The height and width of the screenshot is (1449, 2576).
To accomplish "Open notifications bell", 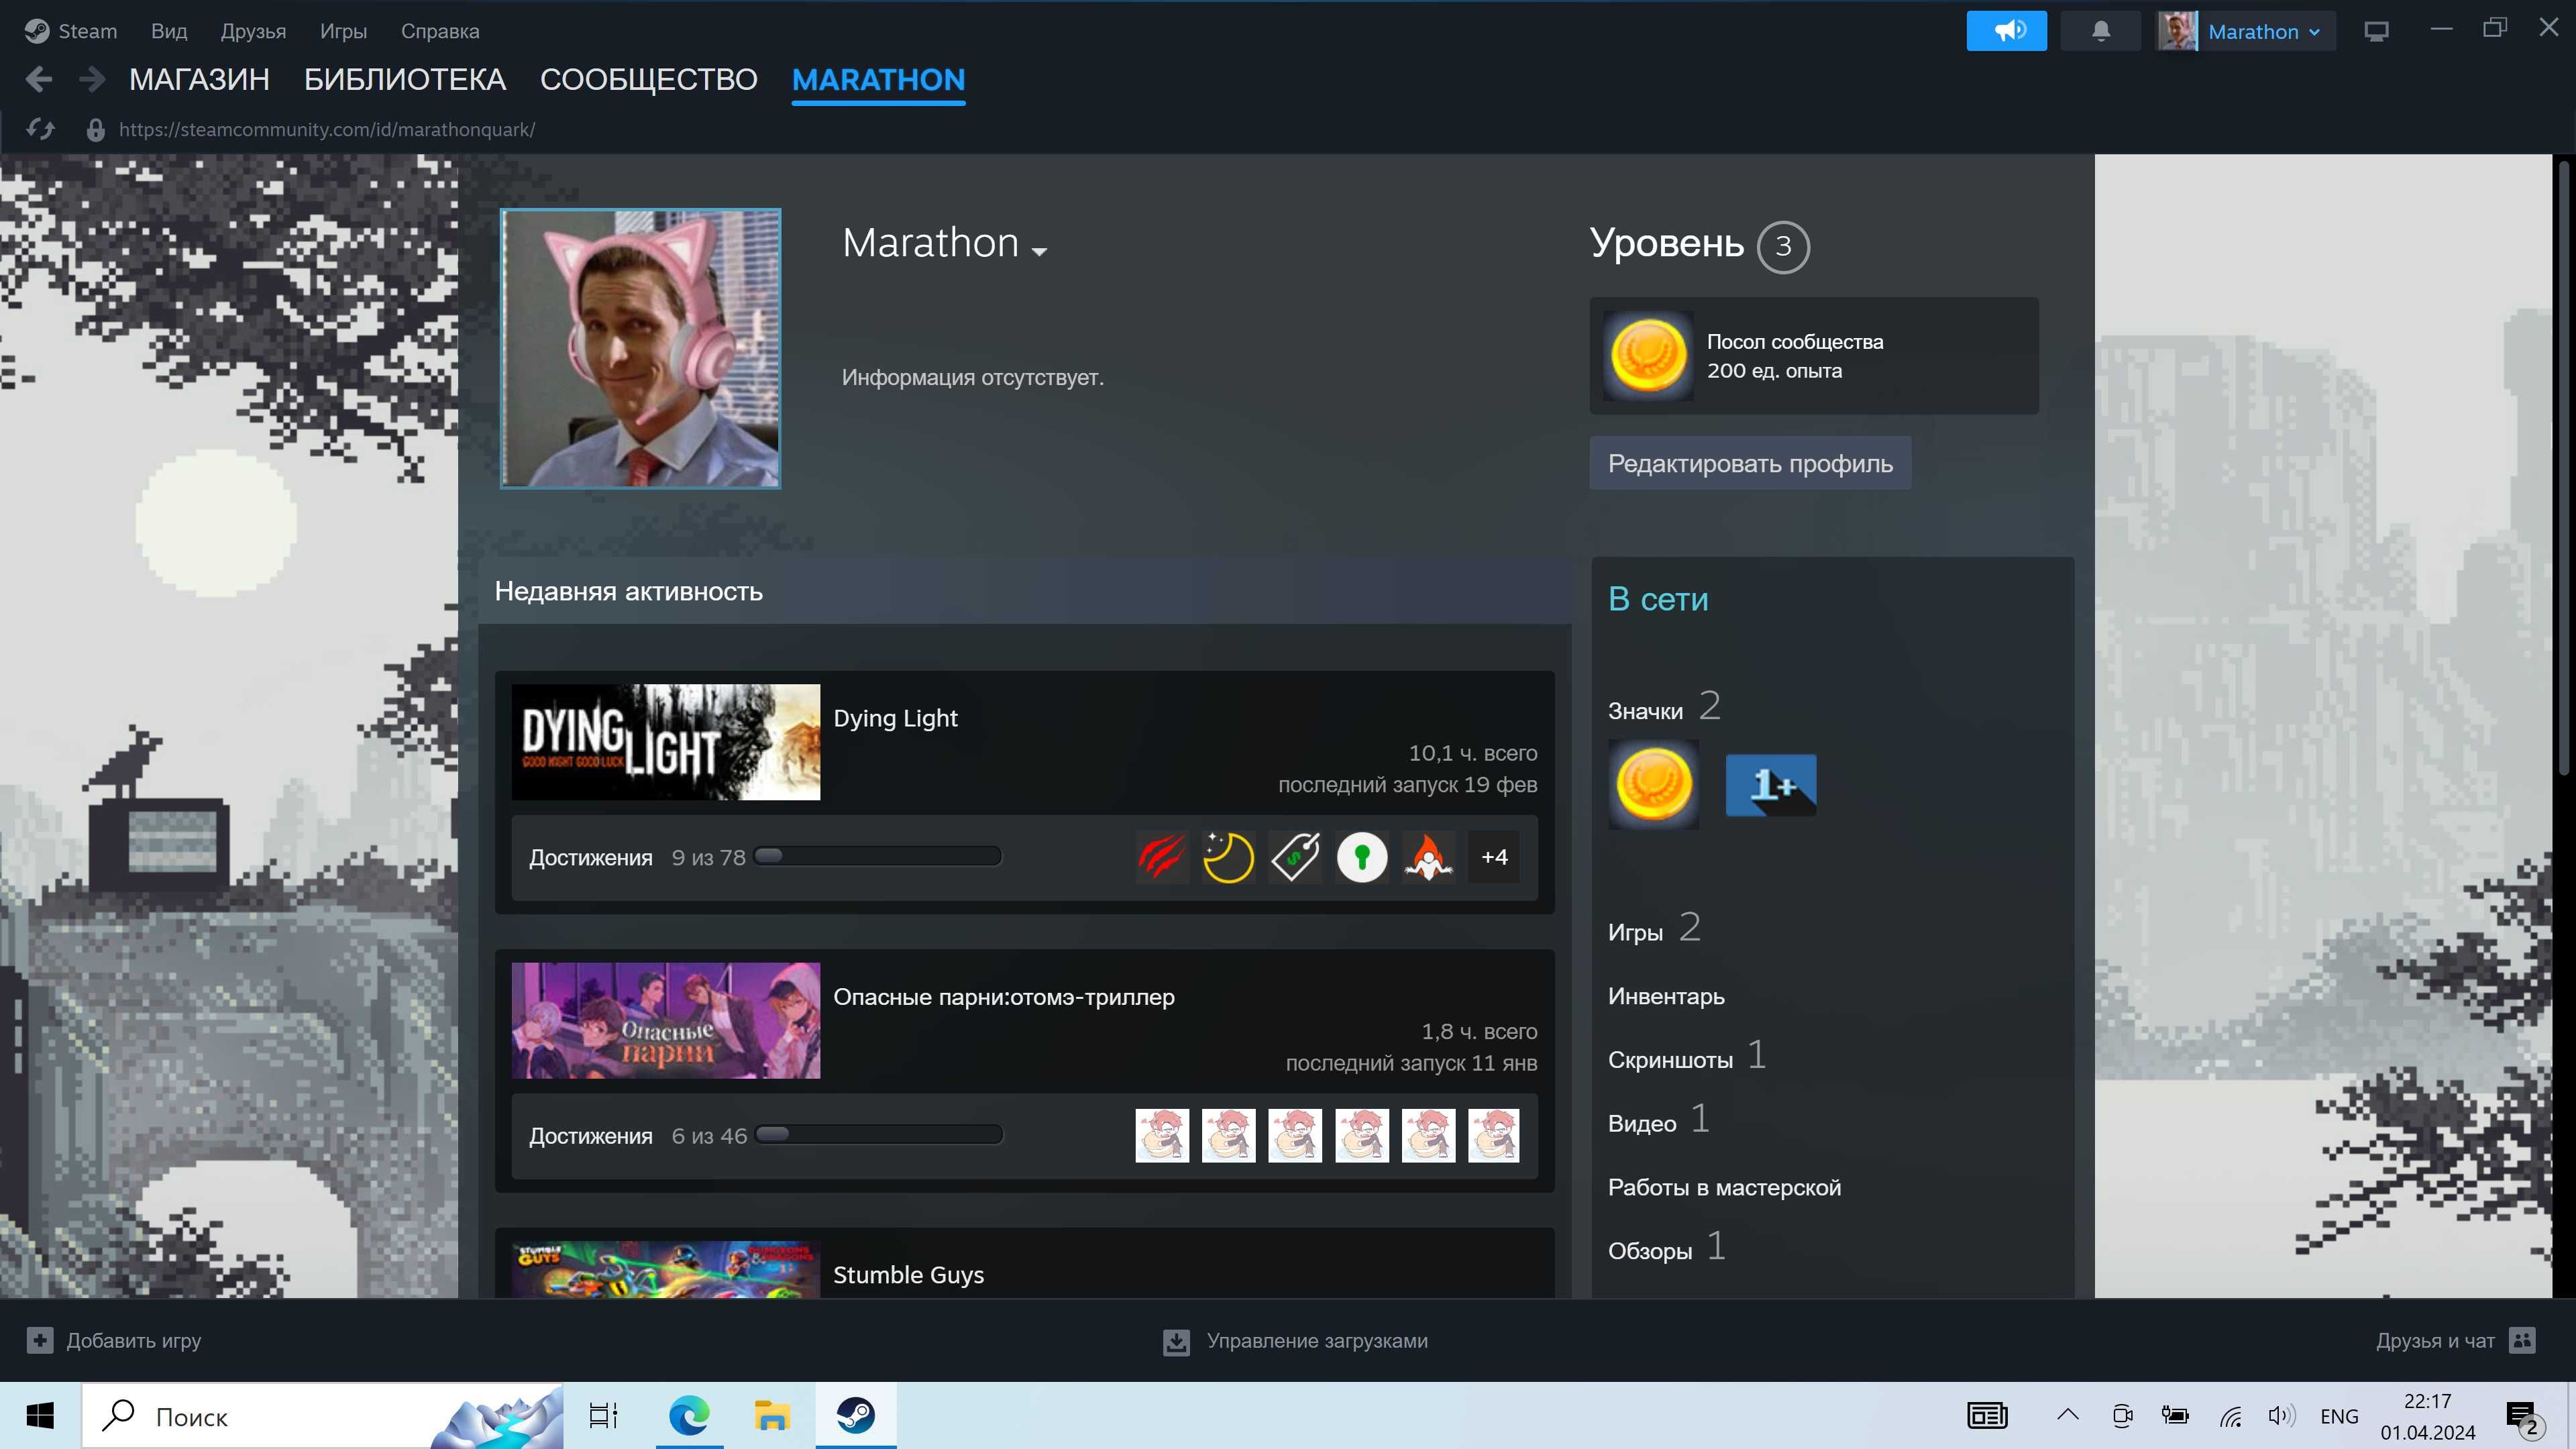I will click(2100, 31).
